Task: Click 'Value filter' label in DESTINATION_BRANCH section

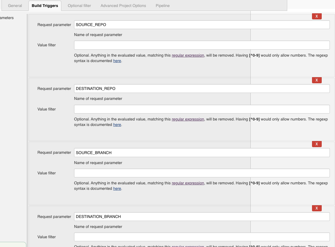Action: 47,237
